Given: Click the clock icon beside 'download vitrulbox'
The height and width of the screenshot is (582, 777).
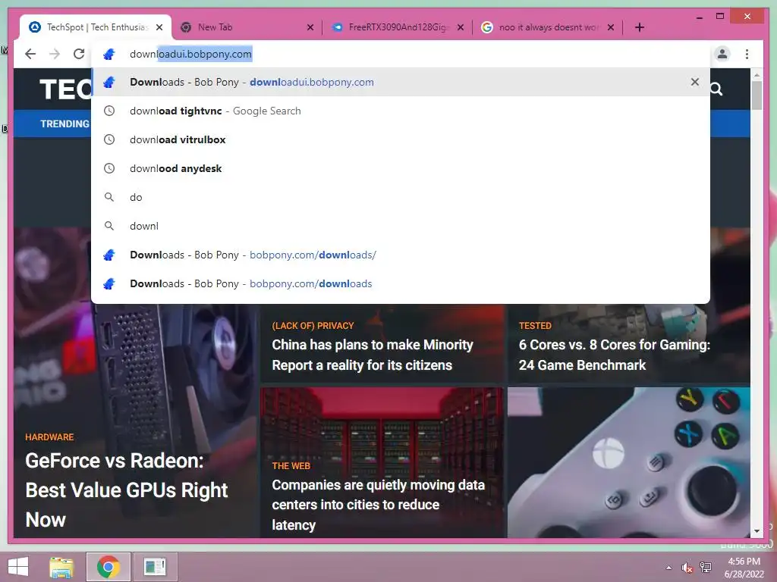Looking at the screenshot, I should (x=109, y=139).
